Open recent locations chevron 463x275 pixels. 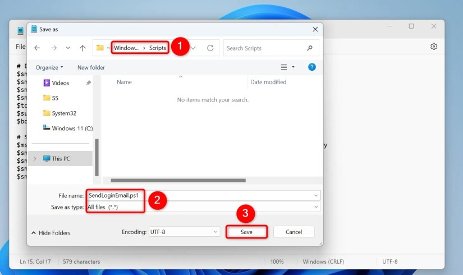(68, 48)
